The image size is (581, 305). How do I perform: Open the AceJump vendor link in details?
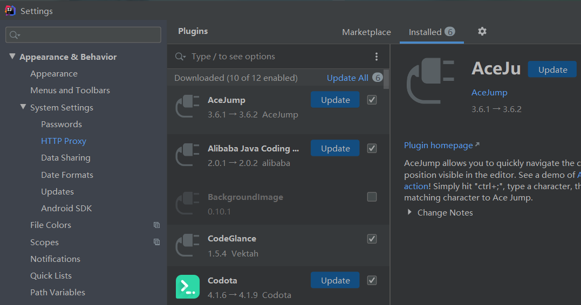[x=489, y=93]
